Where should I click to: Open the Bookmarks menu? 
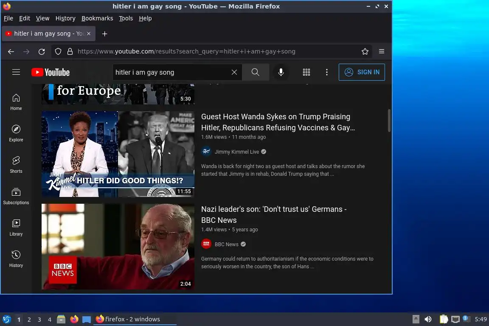click(97, 18)
